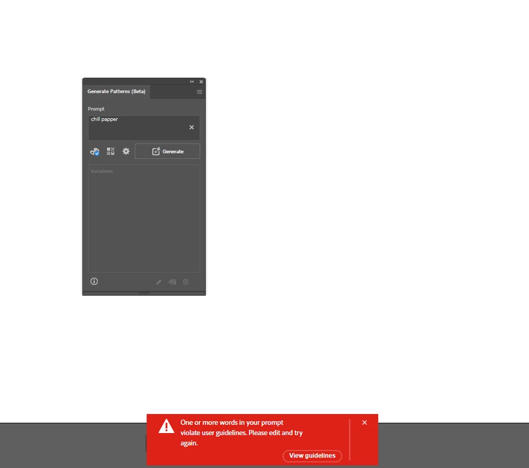The width and height of the screenshot is (529, 468).
Task: Clear the prompt text with the X
Action: coord(191,127)
